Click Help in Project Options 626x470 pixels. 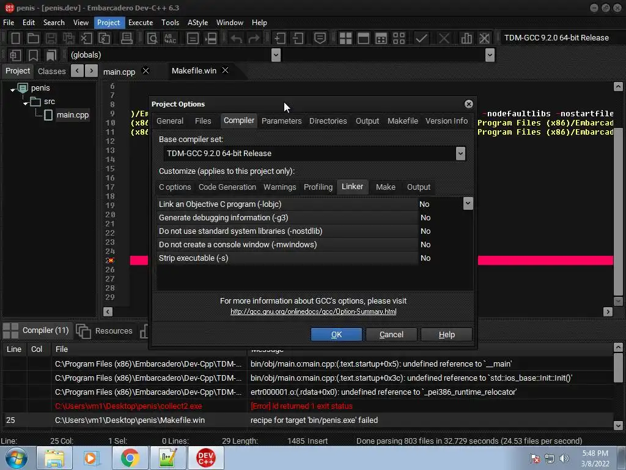click(446, 335)
